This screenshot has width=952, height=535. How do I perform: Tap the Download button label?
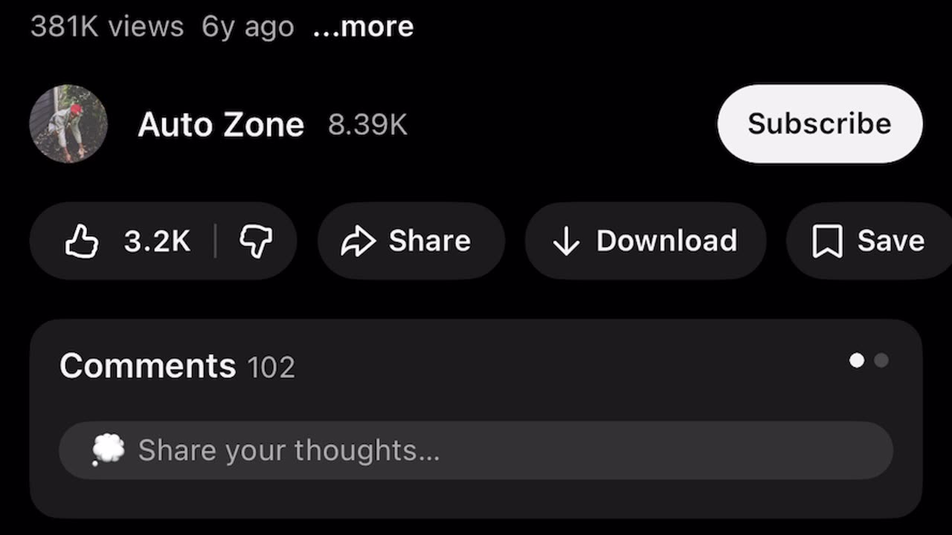pos(666,241)
